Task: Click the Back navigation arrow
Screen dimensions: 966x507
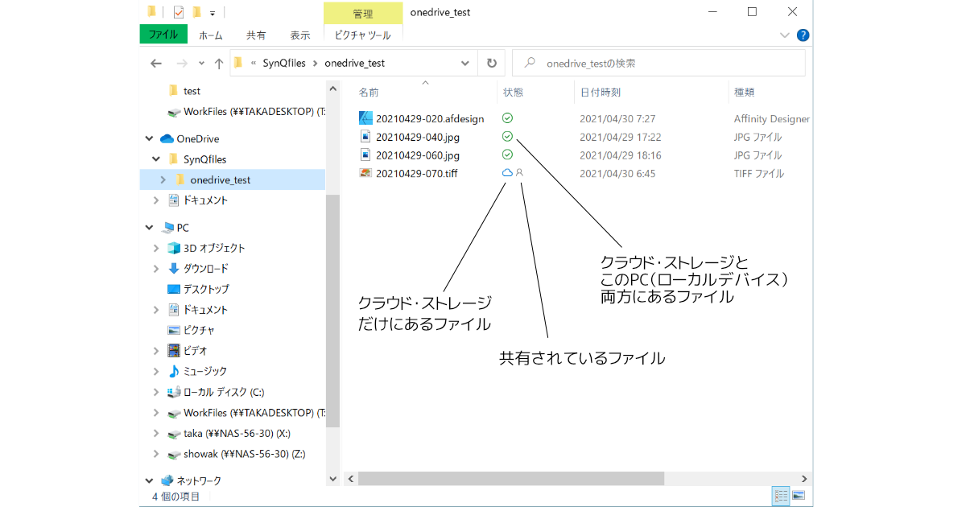Action: (156, 64)
